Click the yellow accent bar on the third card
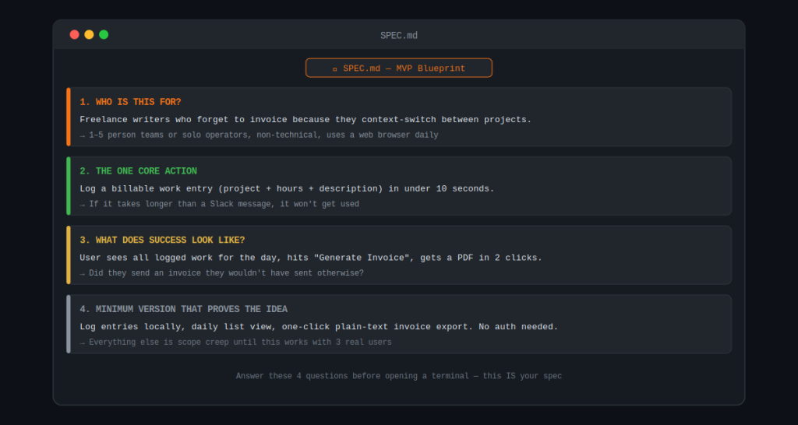 pyautogui.click(x=69, y=255)
